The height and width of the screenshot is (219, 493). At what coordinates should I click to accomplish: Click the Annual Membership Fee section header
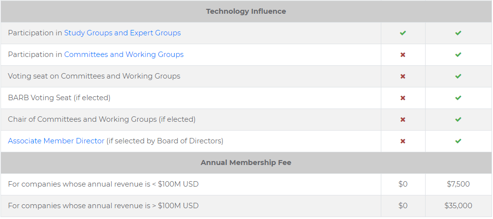click(246, 163)
